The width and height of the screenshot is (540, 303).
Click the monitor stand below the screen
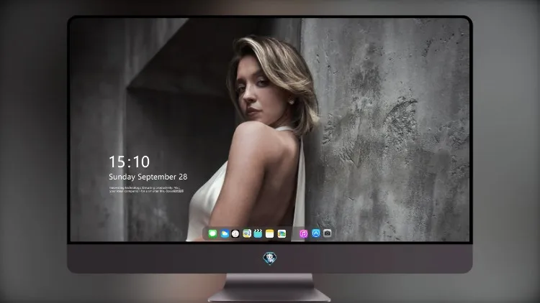coord(270,288)
